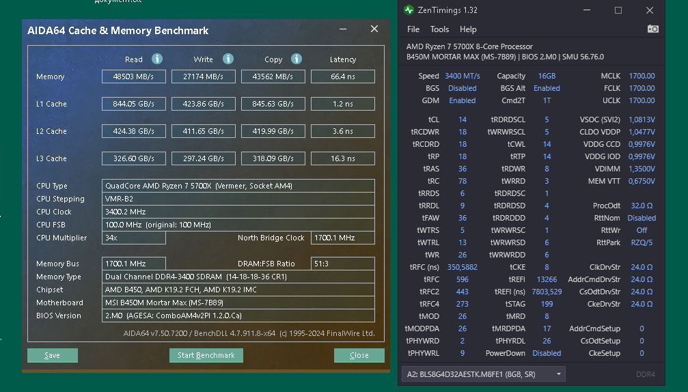The height and width of the screenshot is (392, 688).
Task: Click the L3 Cache latency 16.3 ns value
Action: pos(343,158)
